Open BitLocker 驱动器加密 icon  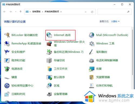pyautogui.click(x=7, y=35)
